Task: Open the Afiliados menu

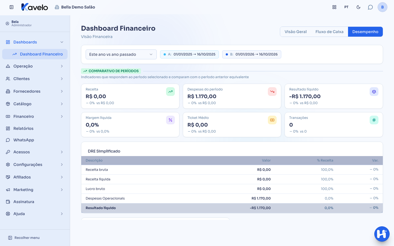Action: pyautogui.click(x=35, y=177)
